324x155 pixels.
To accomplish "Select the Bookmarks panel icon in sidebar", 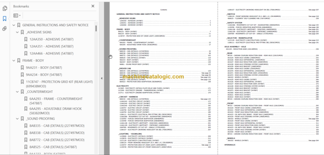I will pos(5,19).
